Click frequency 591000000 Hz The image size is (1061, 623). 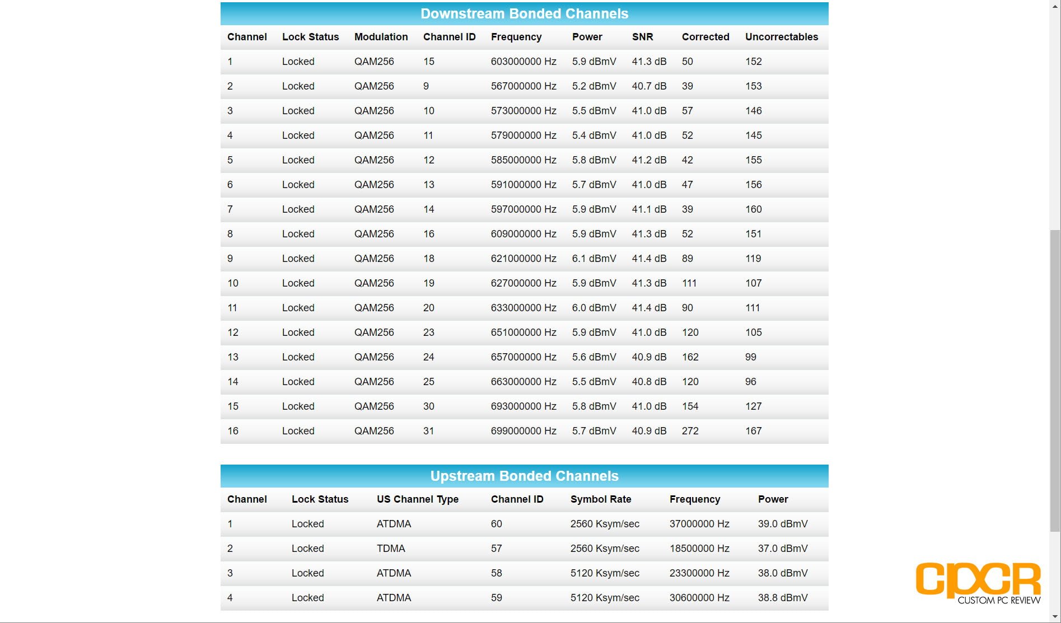[x=524, y=185]
